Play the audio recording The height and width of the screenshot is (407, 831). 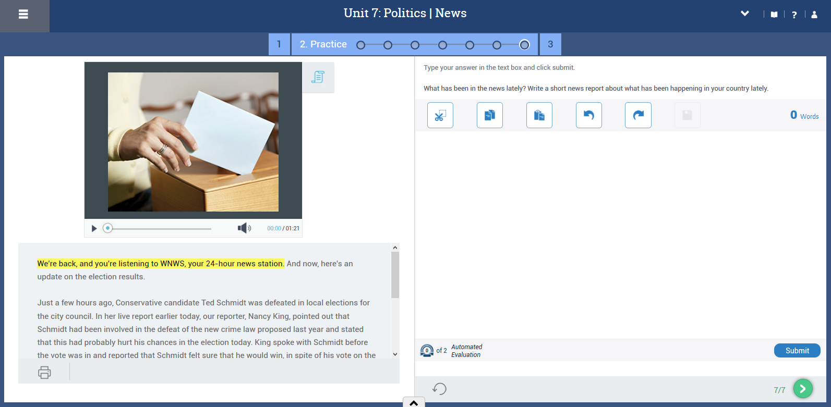point(94,228)
